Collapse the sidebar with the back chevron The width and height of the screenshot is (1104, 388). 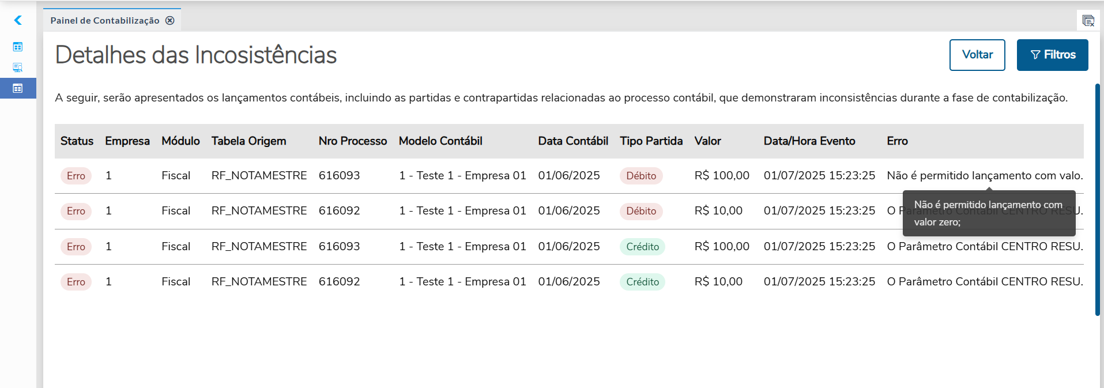(18, 21)
